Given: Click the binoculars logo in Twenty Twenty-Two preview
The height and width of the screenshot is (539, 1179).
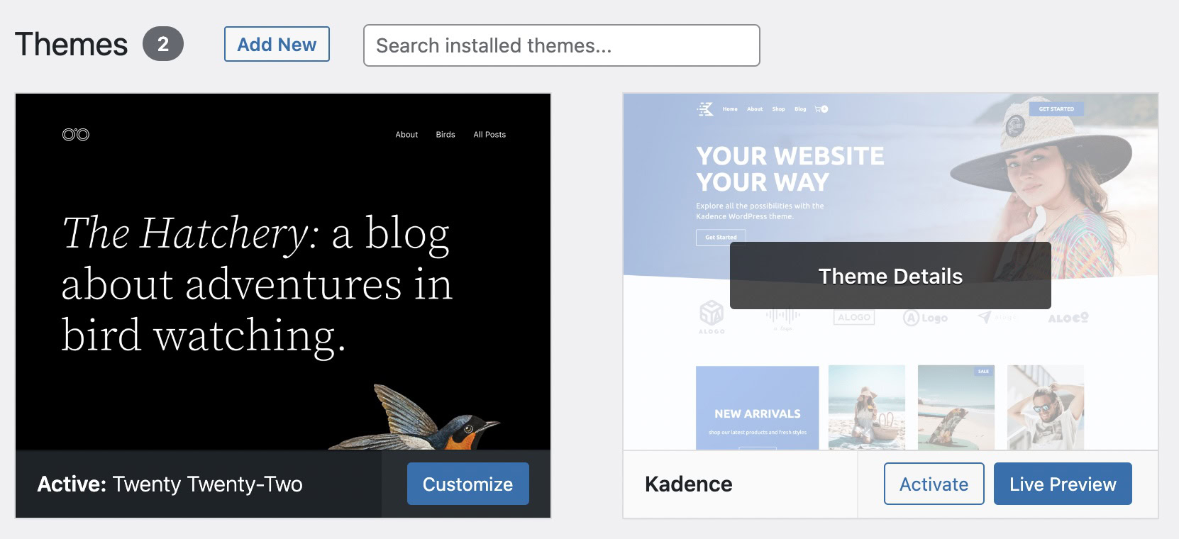Looking at the screenshot, I should [76, 135].
